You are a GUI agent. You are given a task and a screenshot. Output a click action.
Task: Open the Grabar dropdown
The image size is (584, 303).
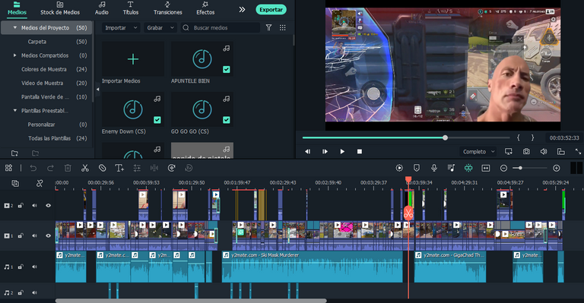pos(160,27)
